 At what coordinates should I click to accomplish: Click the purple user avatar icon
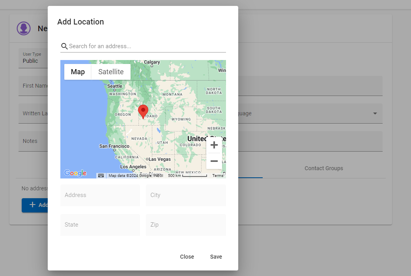[24, 28]
